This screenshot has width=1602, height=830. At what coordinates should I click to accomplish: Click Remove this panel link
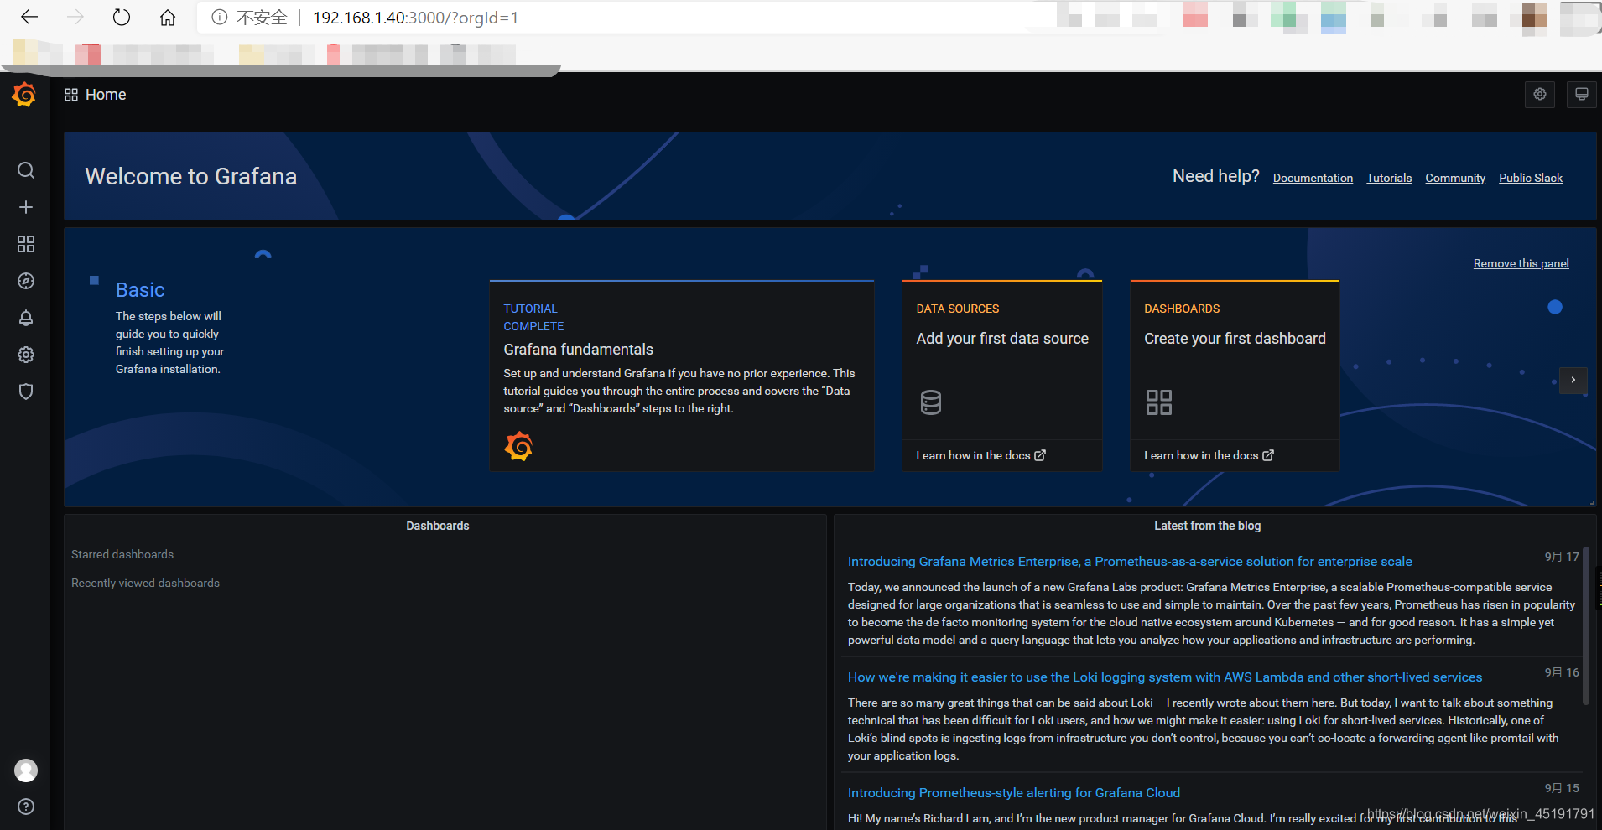coord(1521,263)
